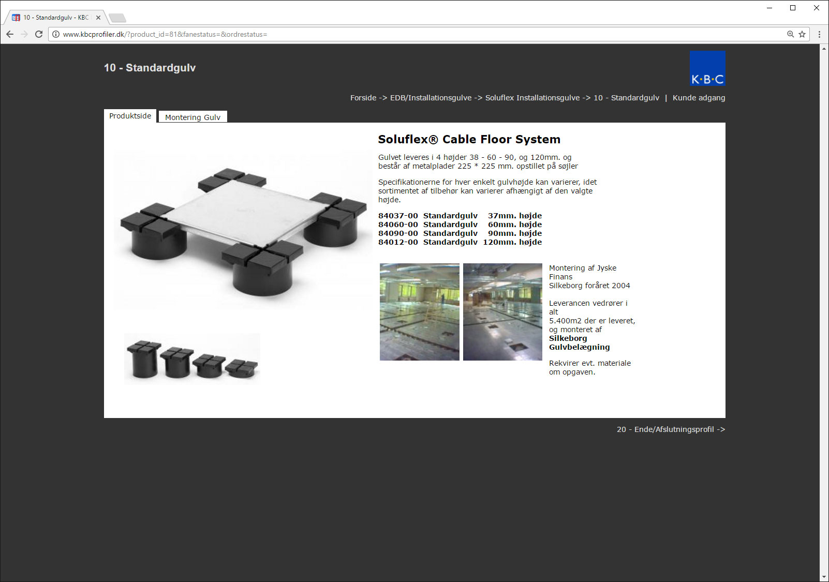Click the browser back arrow
This screenshot has height=582, width=829.
click(x=10, y=34)
